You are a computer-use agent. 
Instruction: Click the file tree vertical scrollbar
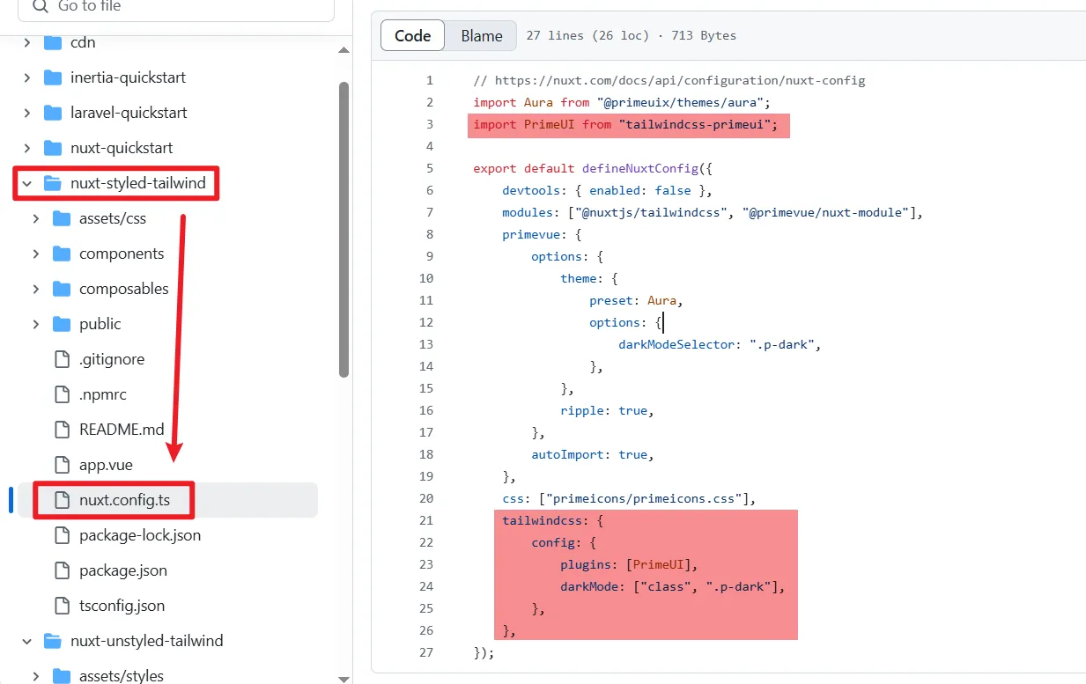(344, 229)
